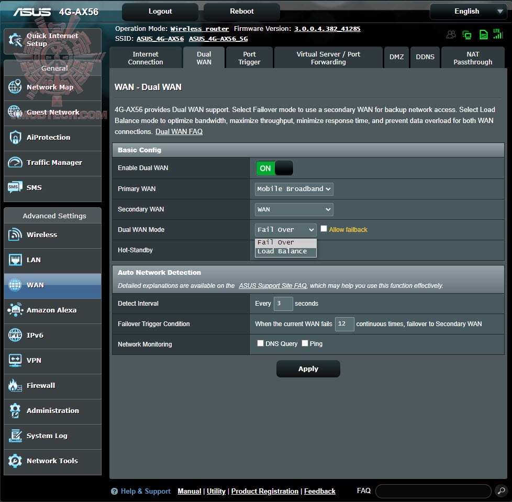Viewport: 512px width, 502px height.
Task: Open the NAT Passthrough tab
Action: 473,58
